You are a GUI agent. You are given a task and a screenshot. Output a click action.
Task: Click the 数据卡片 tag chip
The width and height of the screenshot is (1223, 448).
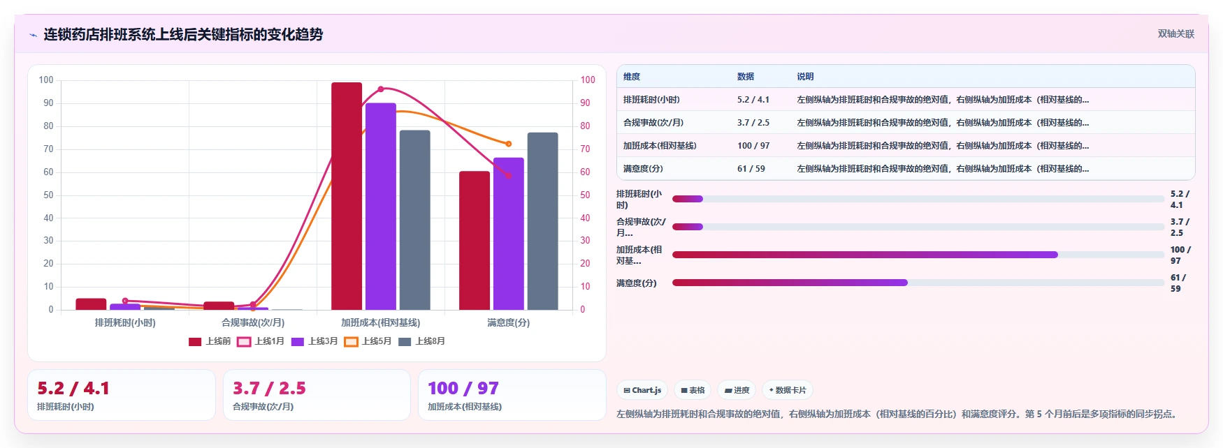(x=788, y=390)
